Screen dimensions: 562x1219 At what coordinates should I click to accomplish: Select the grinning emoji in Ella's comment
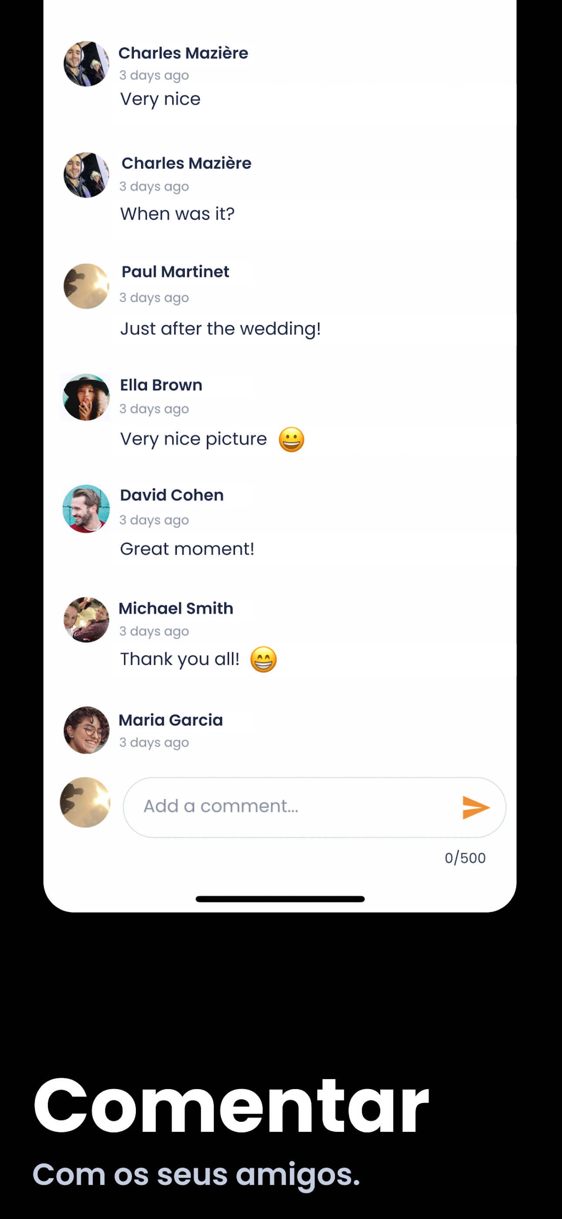(291, 439)
